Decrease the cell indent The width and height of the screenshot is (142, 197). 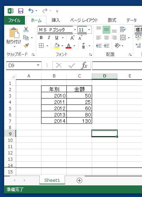99,46
